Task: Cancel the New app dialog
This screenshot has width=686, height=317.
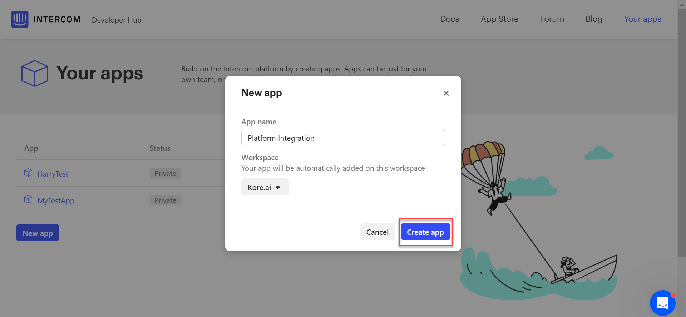Action: click(x=377, y=232)
